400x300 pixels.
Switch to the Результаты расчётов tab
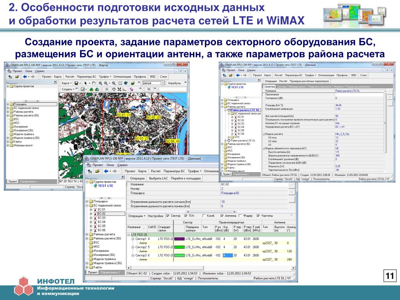point(357,87)
